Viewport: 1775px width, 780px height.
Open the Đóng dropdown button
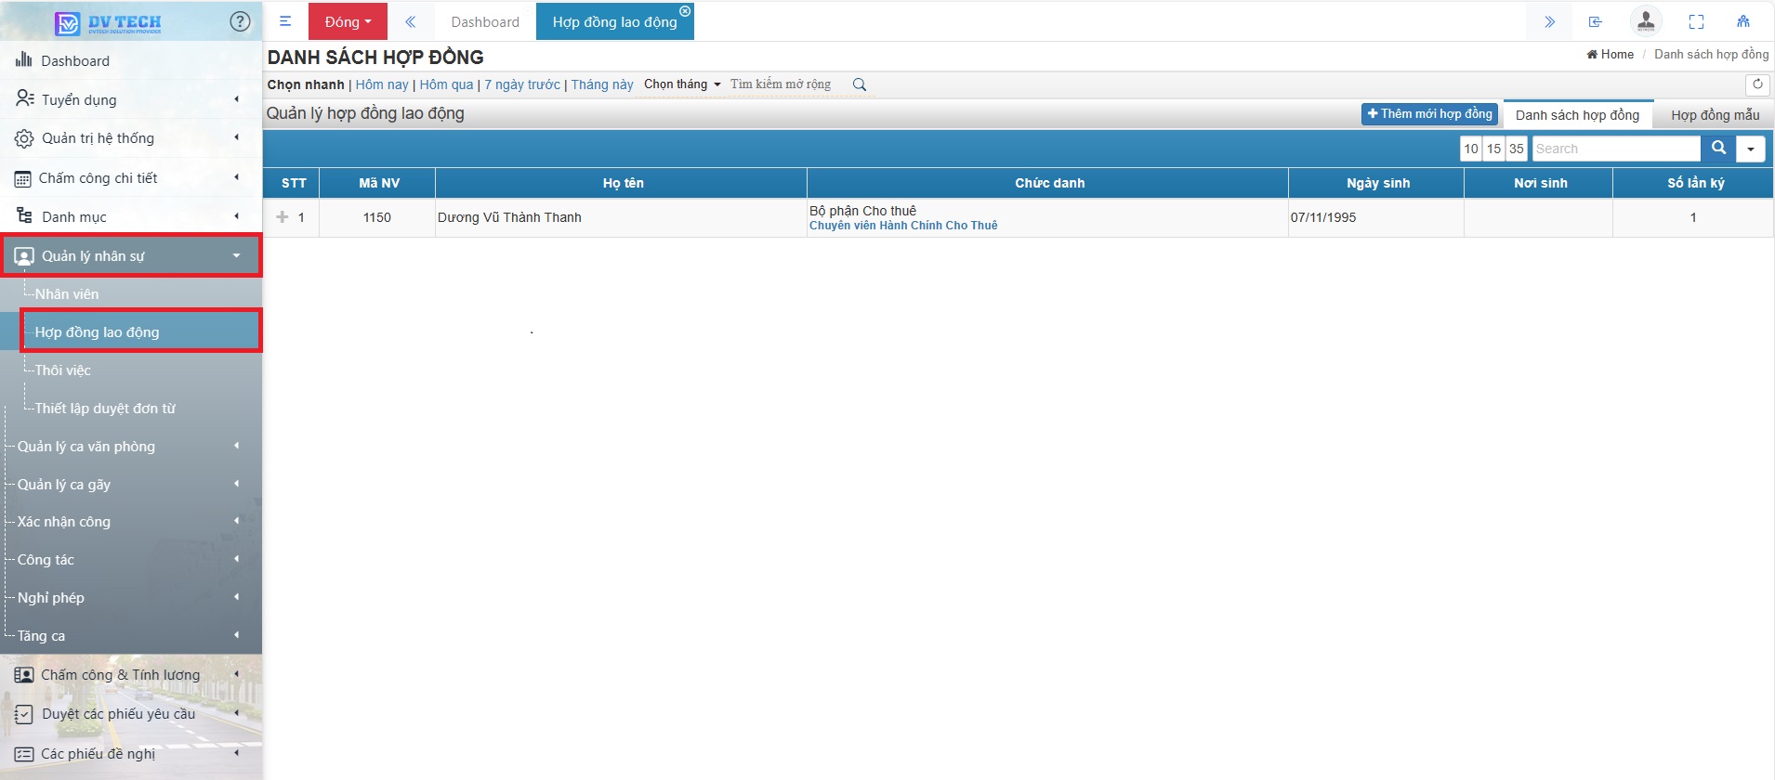coord(348,21)
